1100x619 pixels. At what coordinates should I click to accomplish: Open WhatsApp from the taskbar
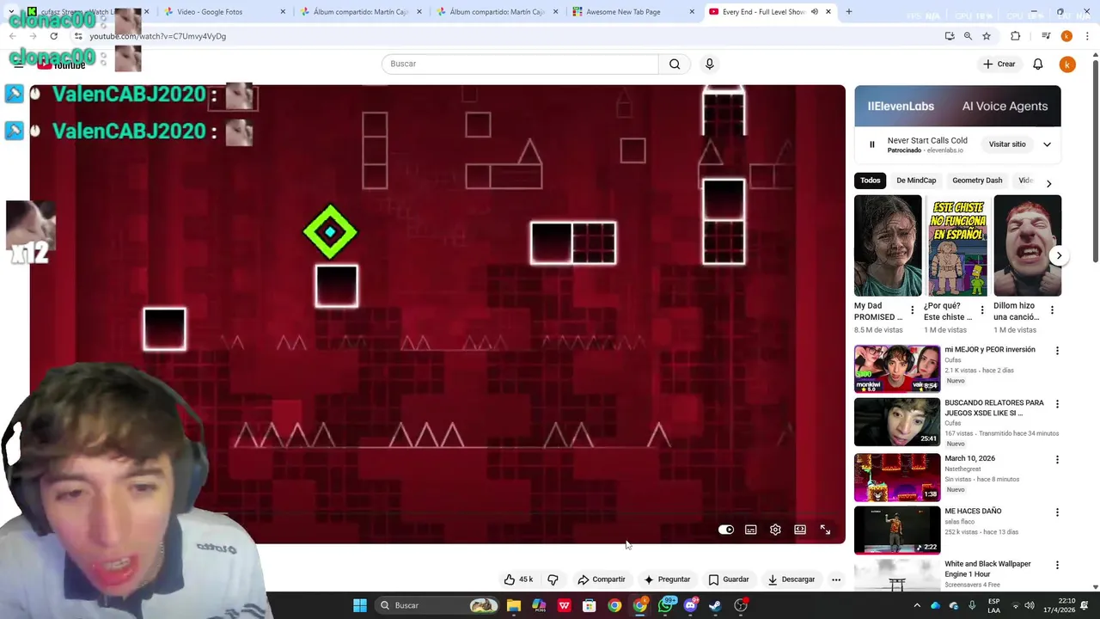pyautogui.click(x=665, y=605)
